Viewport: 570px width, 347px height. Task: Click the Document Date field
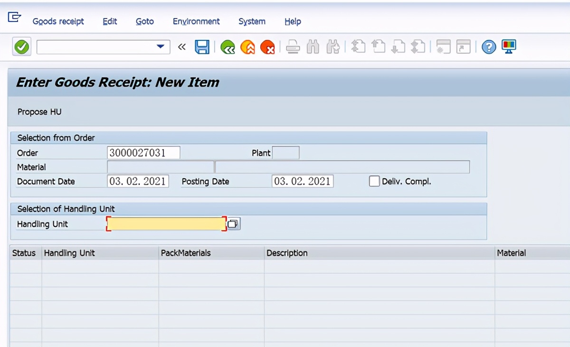coord(138,181)
